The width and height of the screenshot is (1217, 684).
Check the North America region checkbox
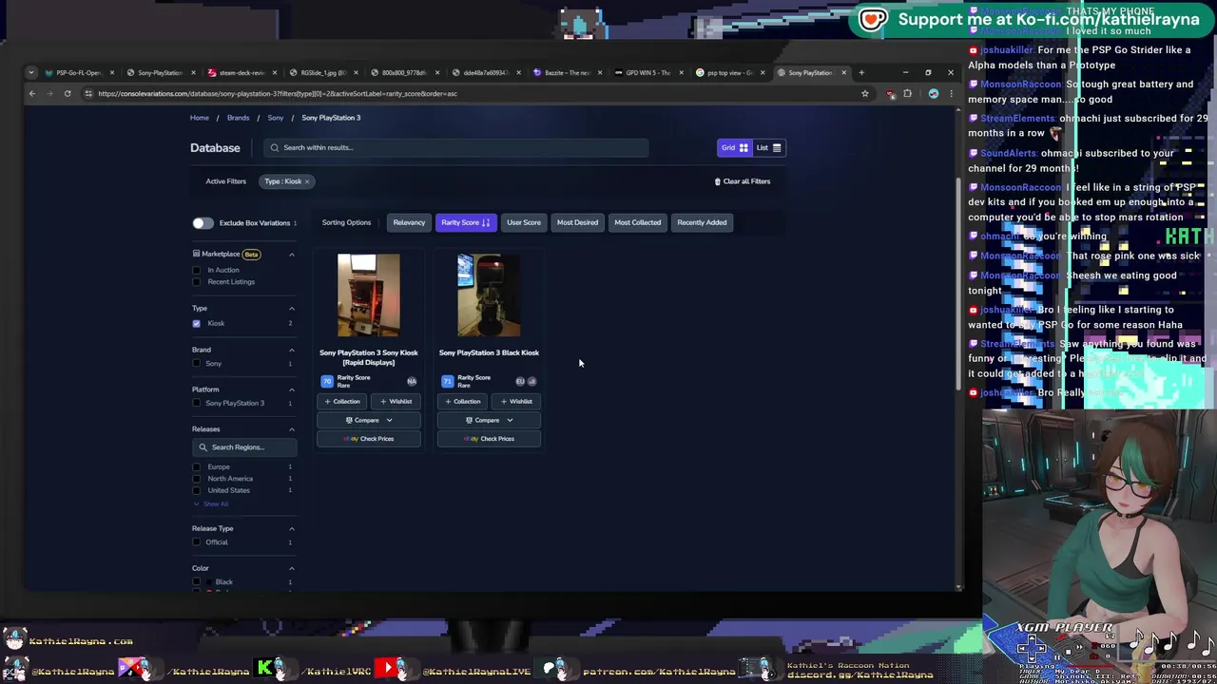197,479
